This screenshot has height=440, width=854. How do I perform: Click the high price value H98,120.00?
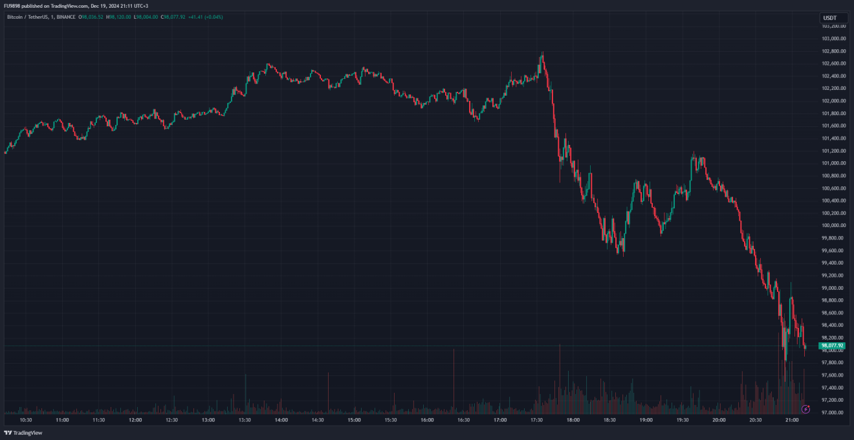point(118,17)
